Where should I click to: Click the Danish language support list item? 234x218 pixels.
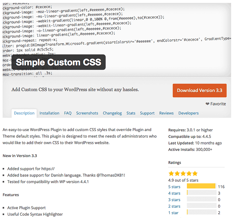[x=66, y=175]
